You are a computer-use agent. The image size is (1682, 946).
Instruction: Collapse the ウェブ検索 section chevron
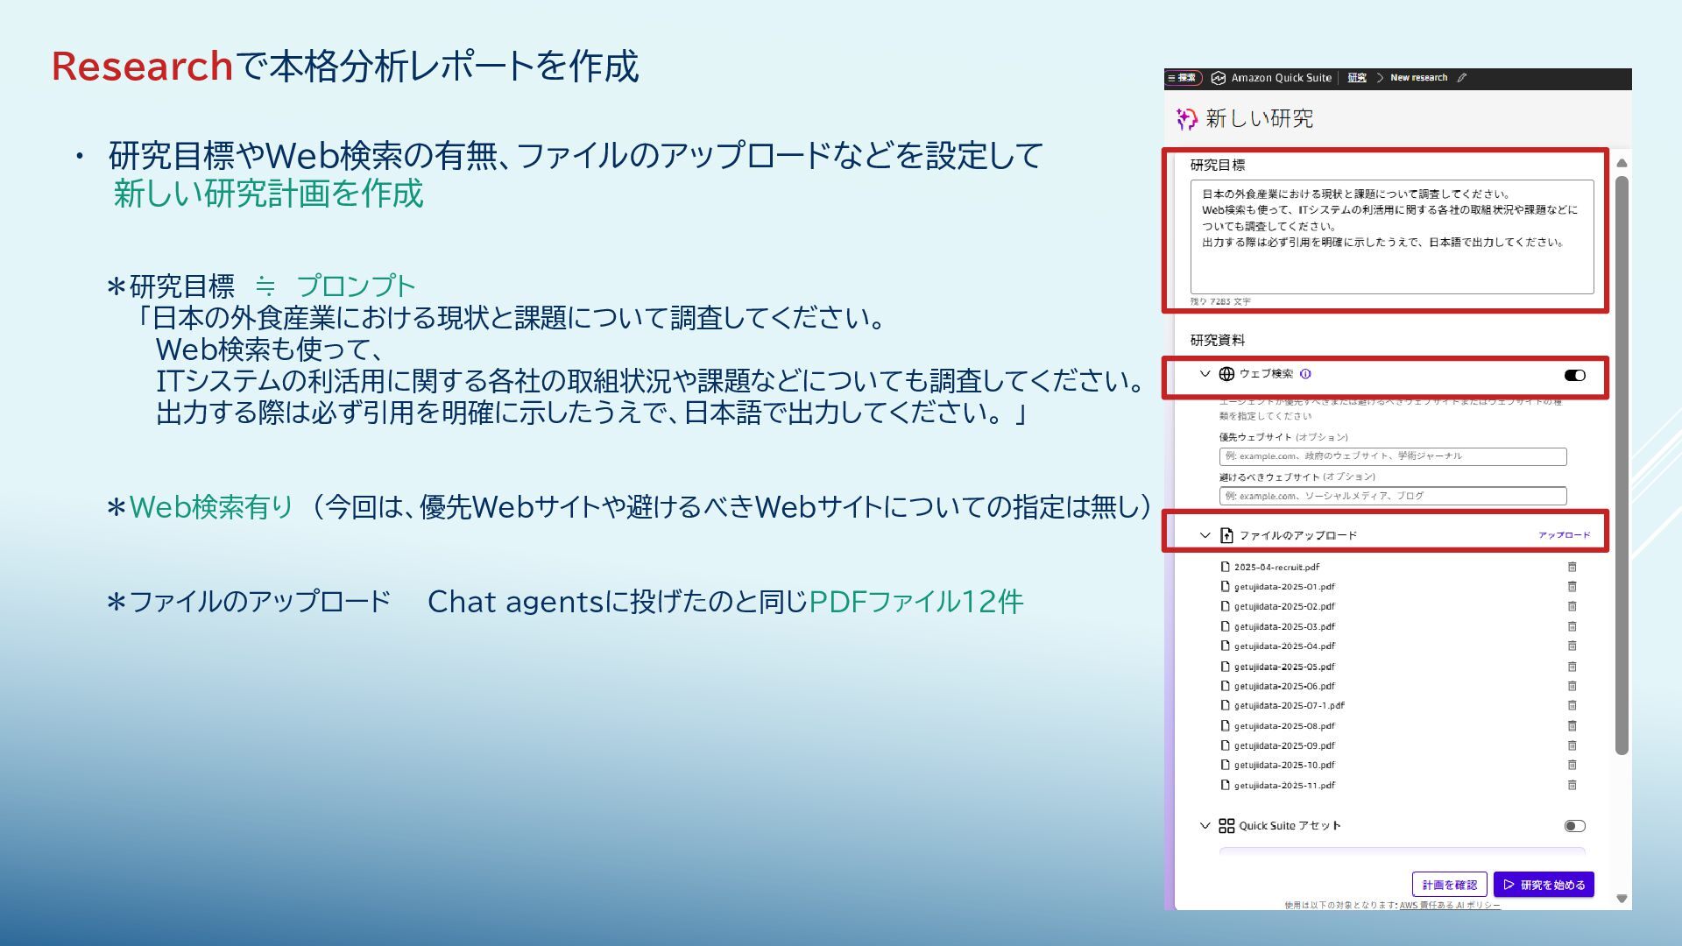(1205, 374)
